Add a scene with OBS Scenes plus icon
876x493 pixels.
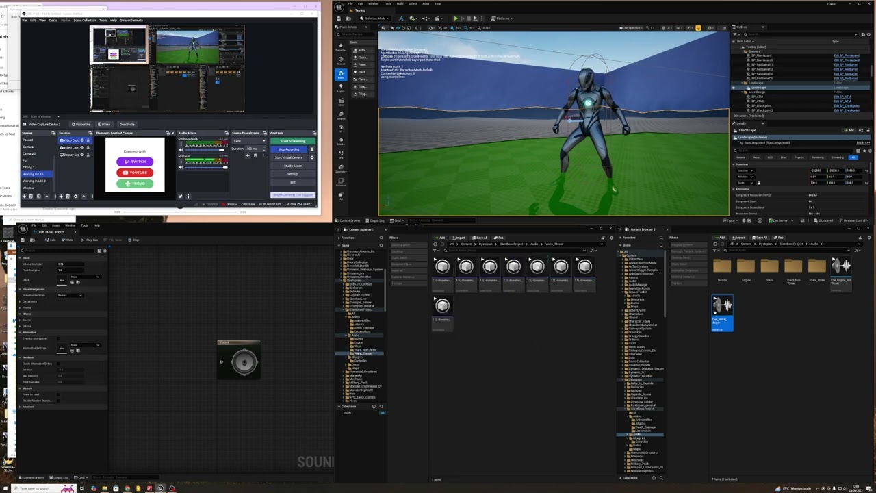(24, 197)
